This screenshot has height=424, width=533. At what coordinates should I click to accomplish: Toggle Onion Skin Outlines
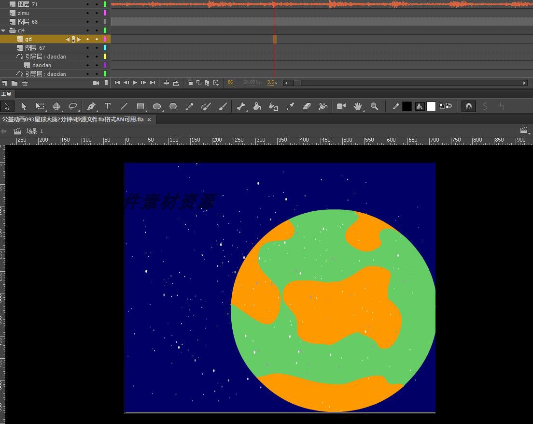pyautogui.click(x=199, y=83)
